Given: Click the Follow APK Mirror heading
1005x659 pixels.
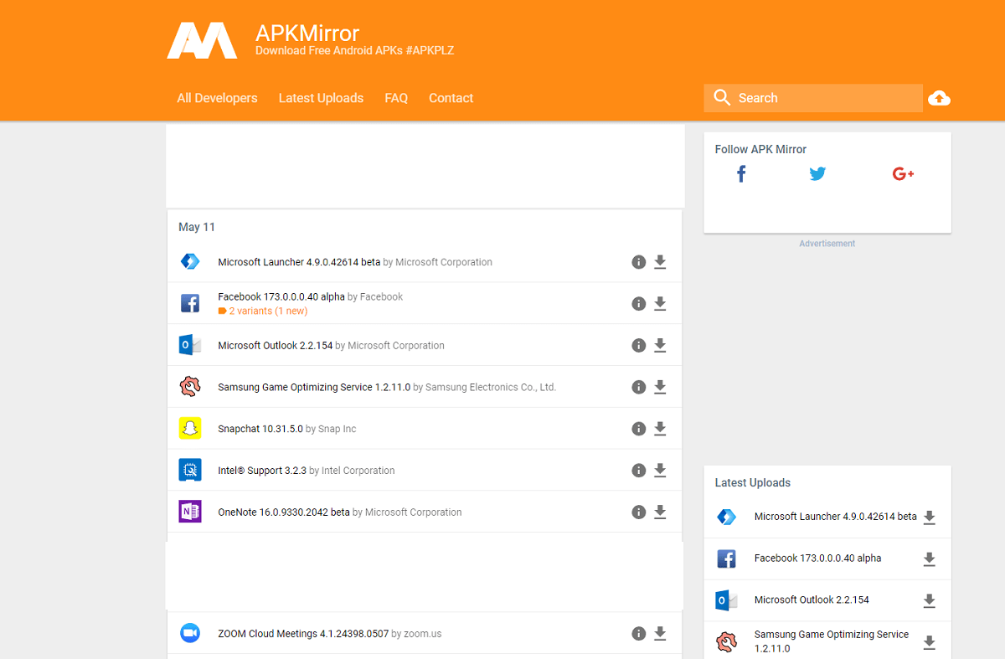Looking at the screenshot, I should [760, 149].
